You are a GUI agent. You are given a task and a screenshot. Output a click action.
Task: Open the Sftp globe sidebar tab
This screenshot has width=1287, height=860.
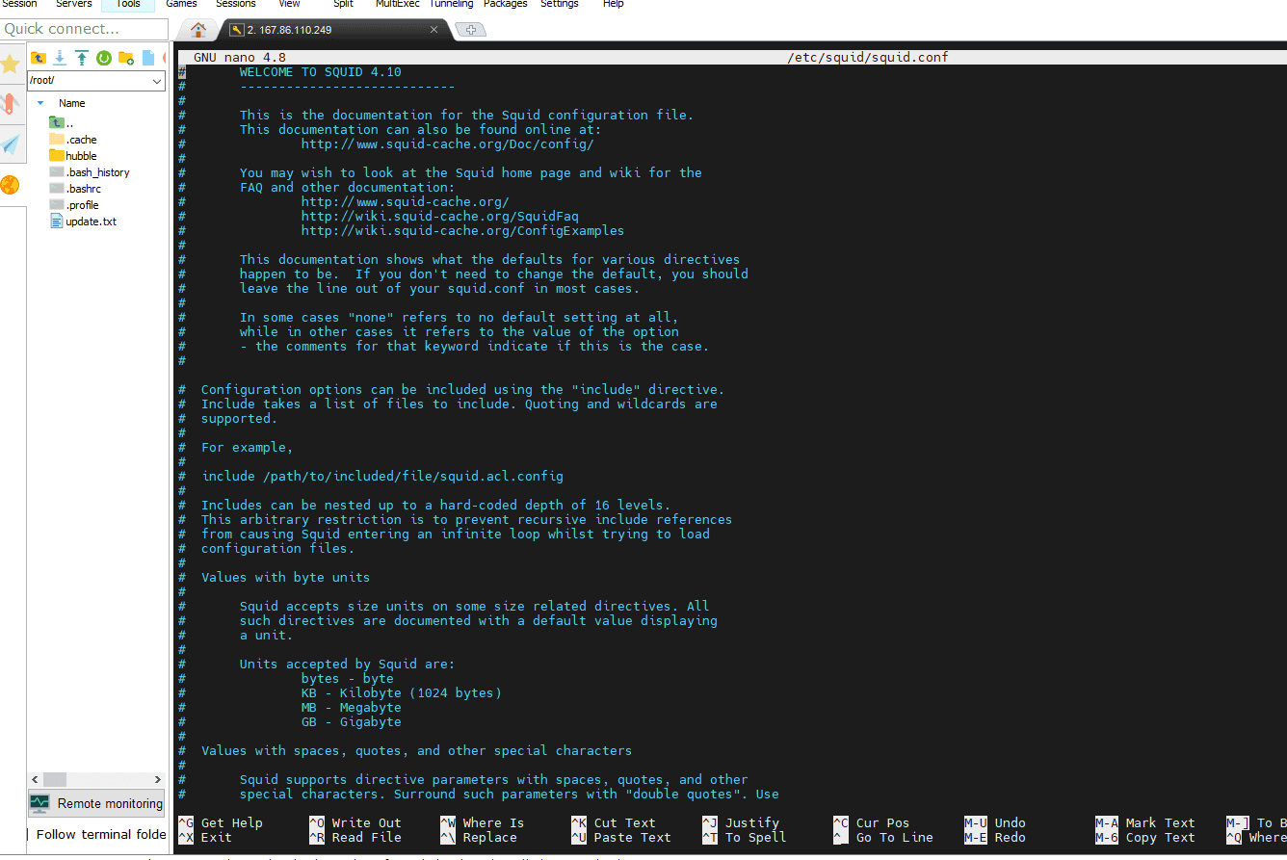pos(11,185)
